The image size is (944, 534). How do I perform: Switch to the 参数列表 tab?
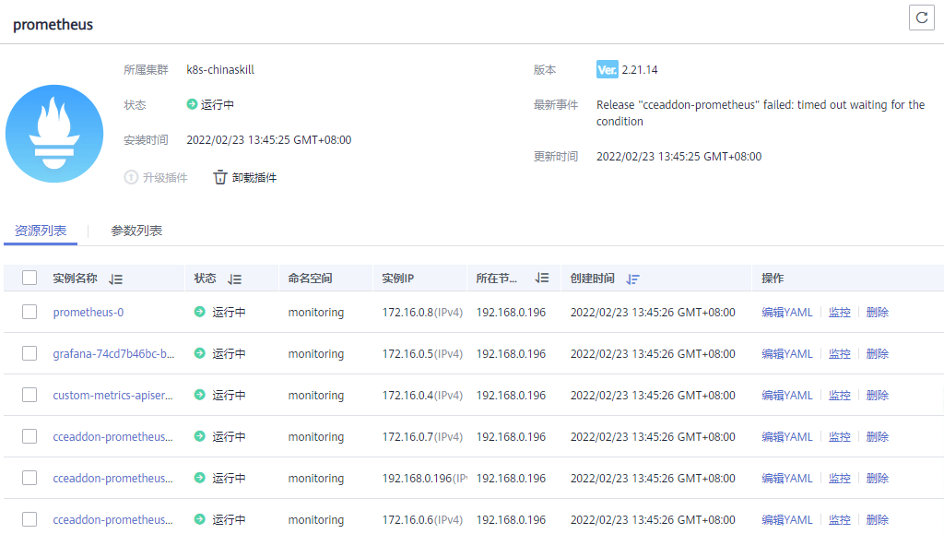(x=136, y=231)
